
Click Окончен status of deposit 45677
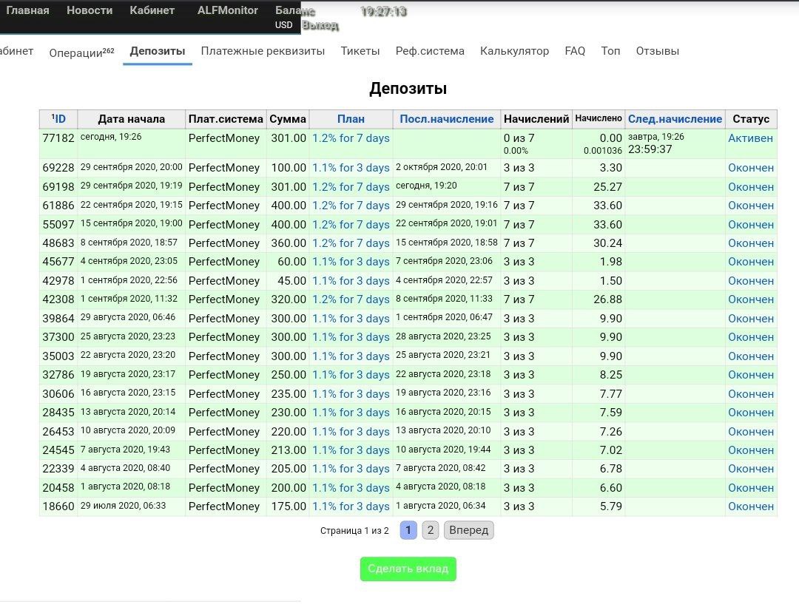(751, 261)
